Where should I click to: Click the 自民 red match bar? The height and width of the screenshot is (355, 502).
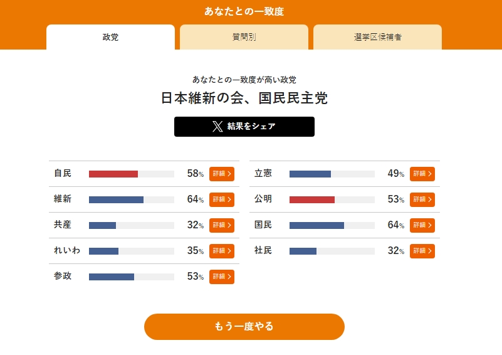(113, 174)
